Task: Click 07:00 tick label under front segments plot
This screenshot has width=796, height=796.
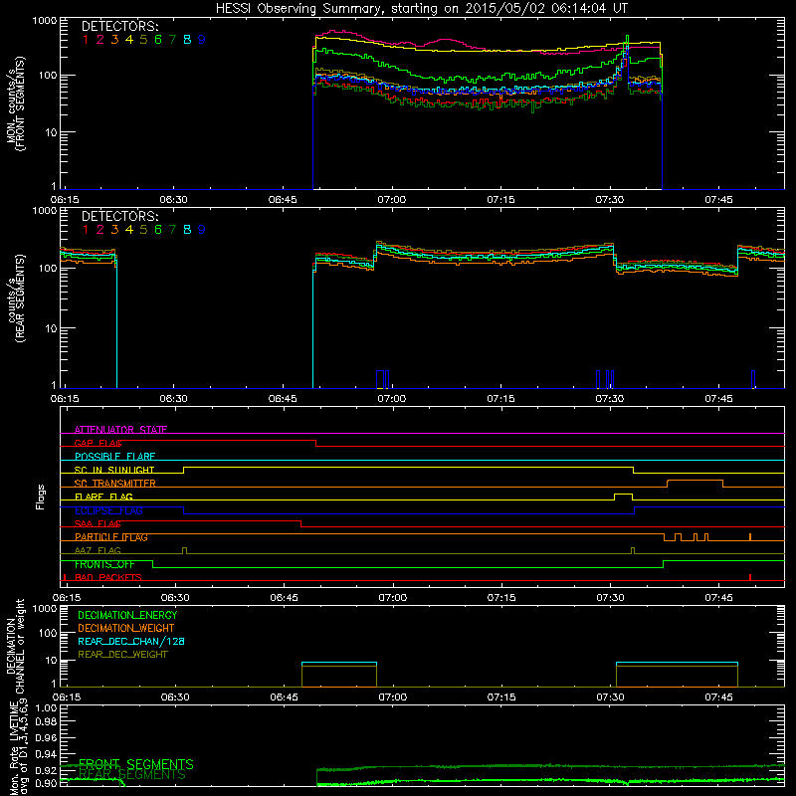Action: coord(391,200)
